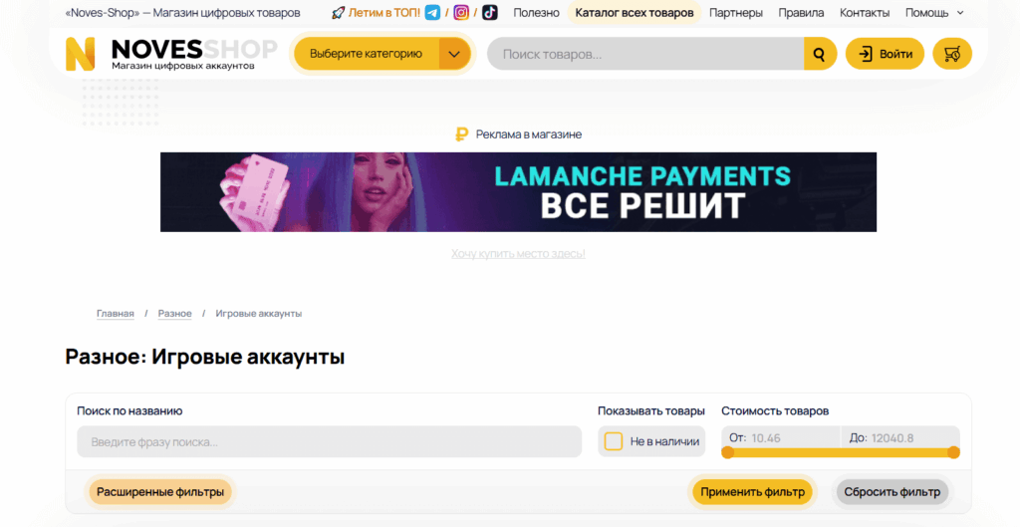Click the 'От' minimum price field

(781, 438)
